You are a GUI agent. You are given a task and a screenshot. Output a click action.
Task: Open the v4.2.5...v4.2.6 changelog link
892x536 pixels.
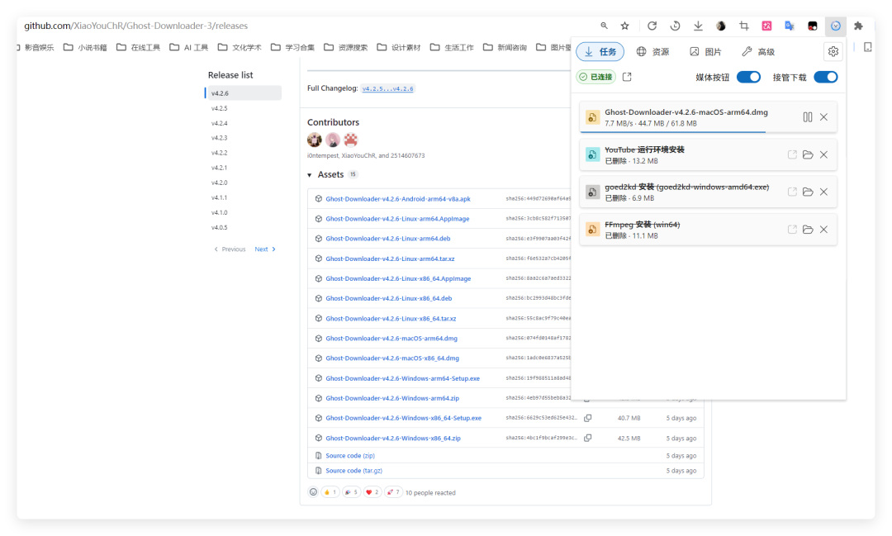388,88
